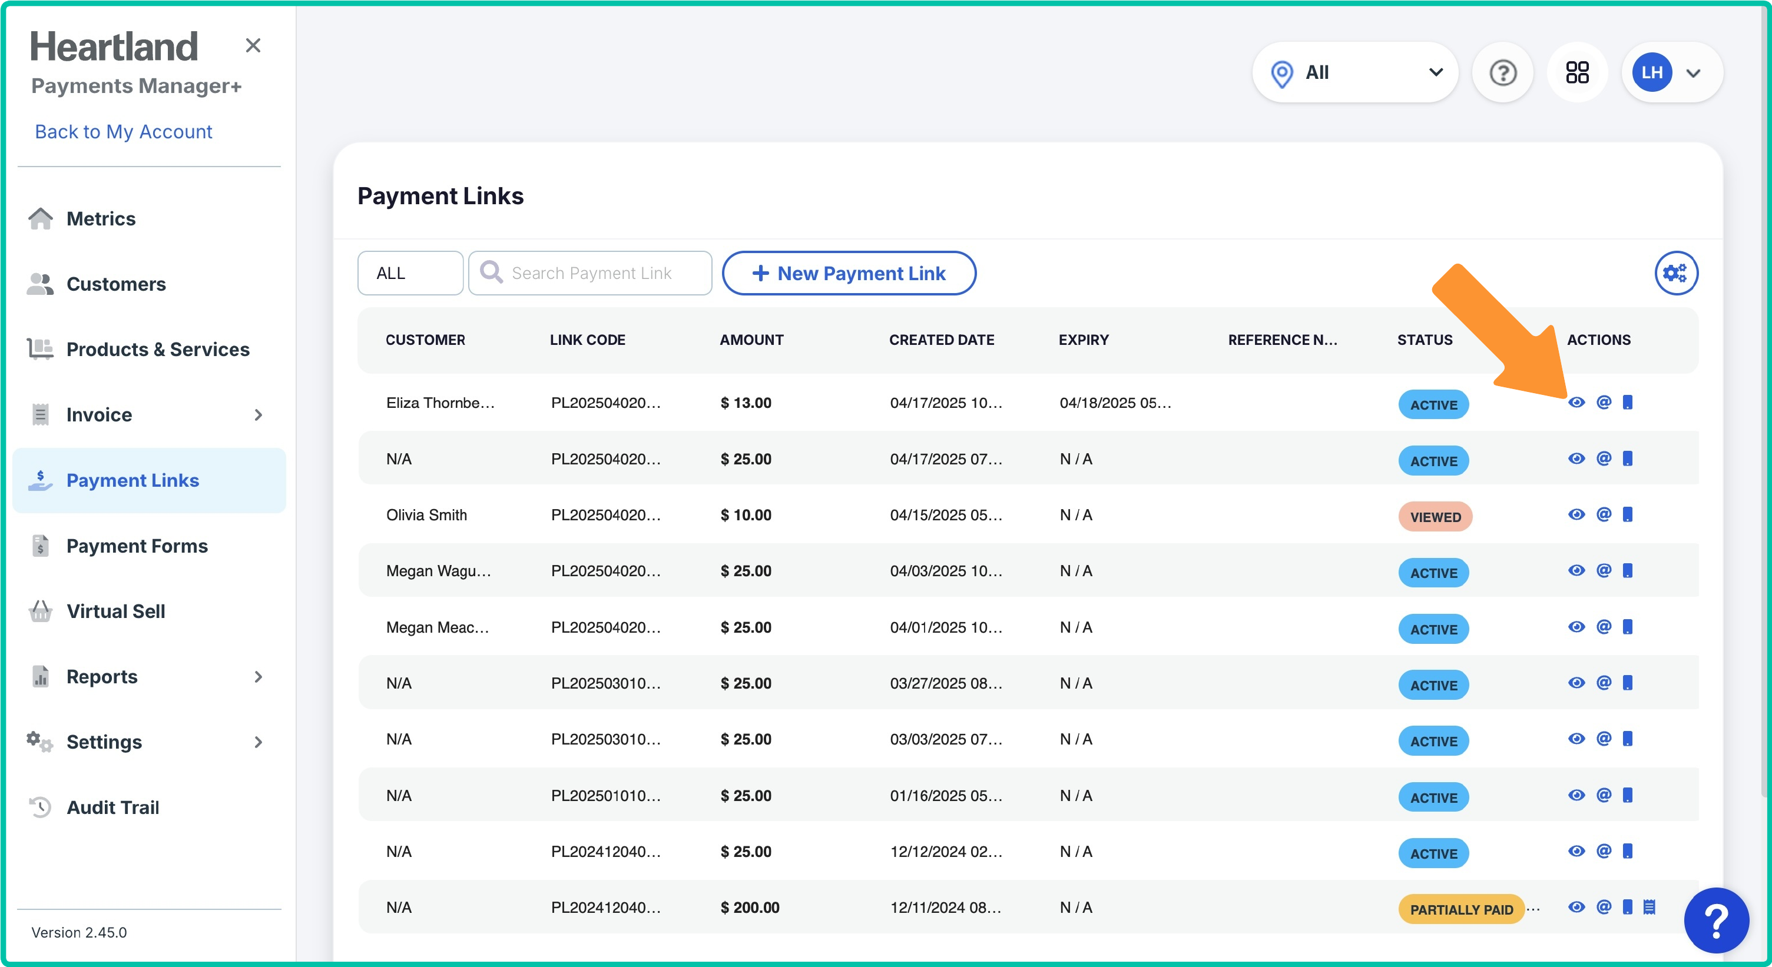Send the Olivia Smith link by SMS phone icon

pos(1627,514)
